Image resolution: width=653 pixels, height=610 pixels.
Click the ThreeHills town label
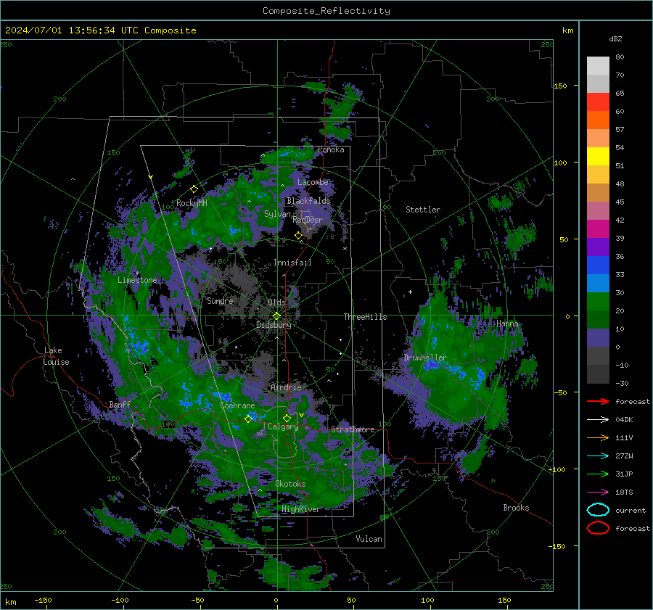365,317
